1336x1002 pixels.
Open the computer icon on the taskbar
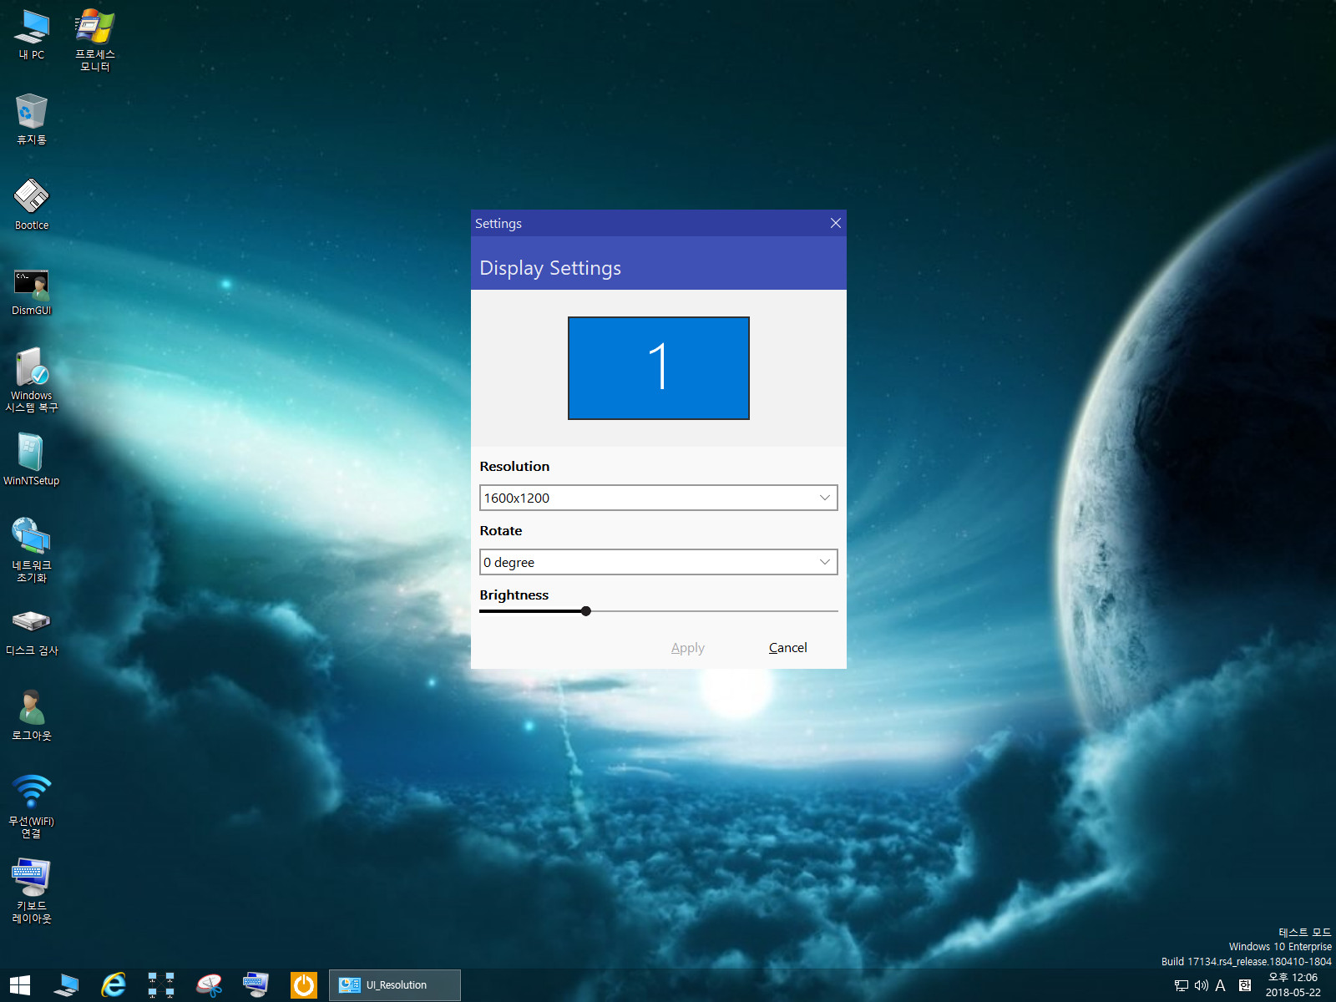(67, 985)
